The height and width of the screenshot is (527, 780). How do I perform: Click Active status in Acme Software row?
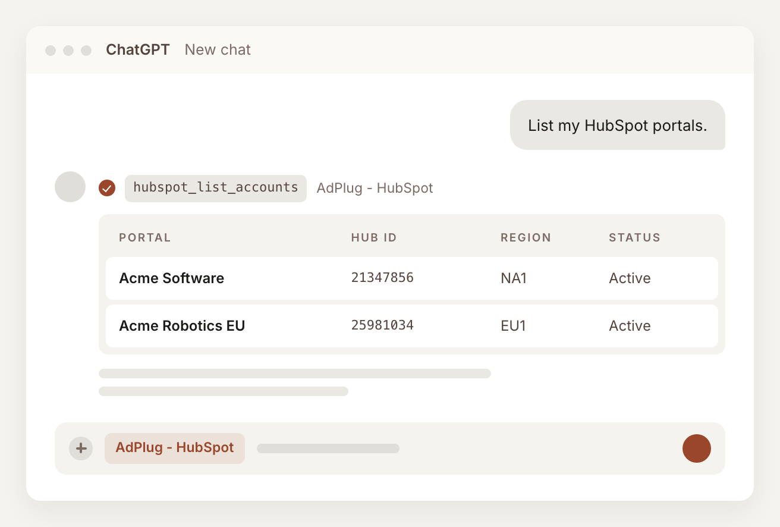coord(630,278)
